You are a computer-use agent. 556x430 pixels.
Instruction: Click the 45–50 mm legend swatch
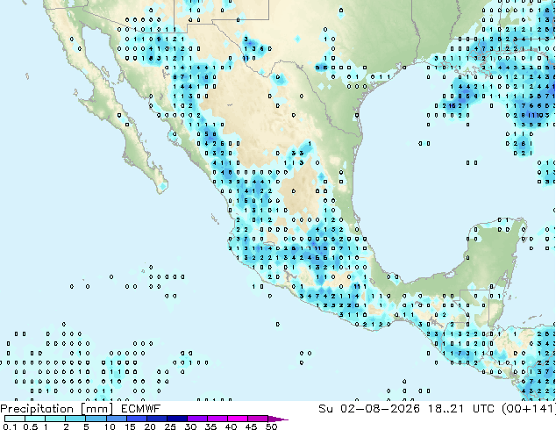[258, 419]
